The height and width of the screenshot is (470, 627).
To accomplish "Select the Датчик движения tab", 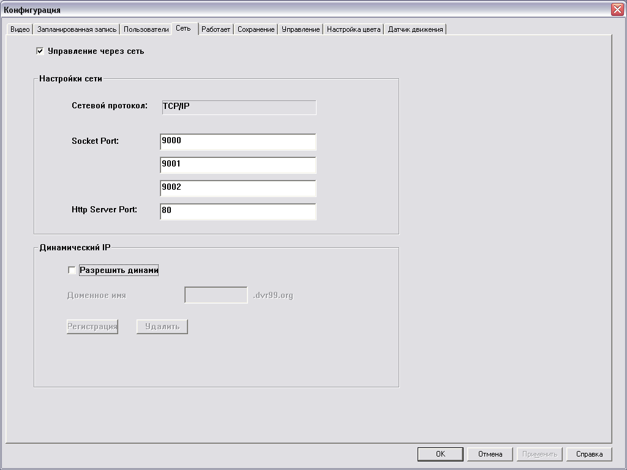I will tap(415, 29).
